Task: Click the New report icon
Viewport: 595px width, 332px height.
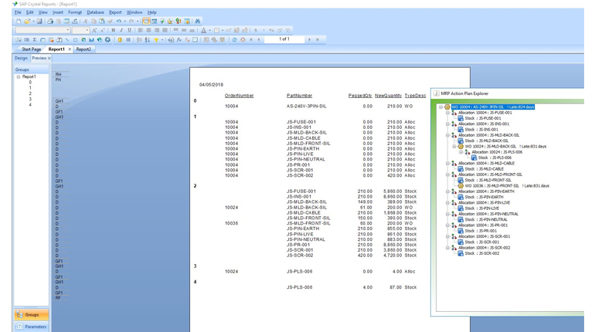Action: [19, 21]
